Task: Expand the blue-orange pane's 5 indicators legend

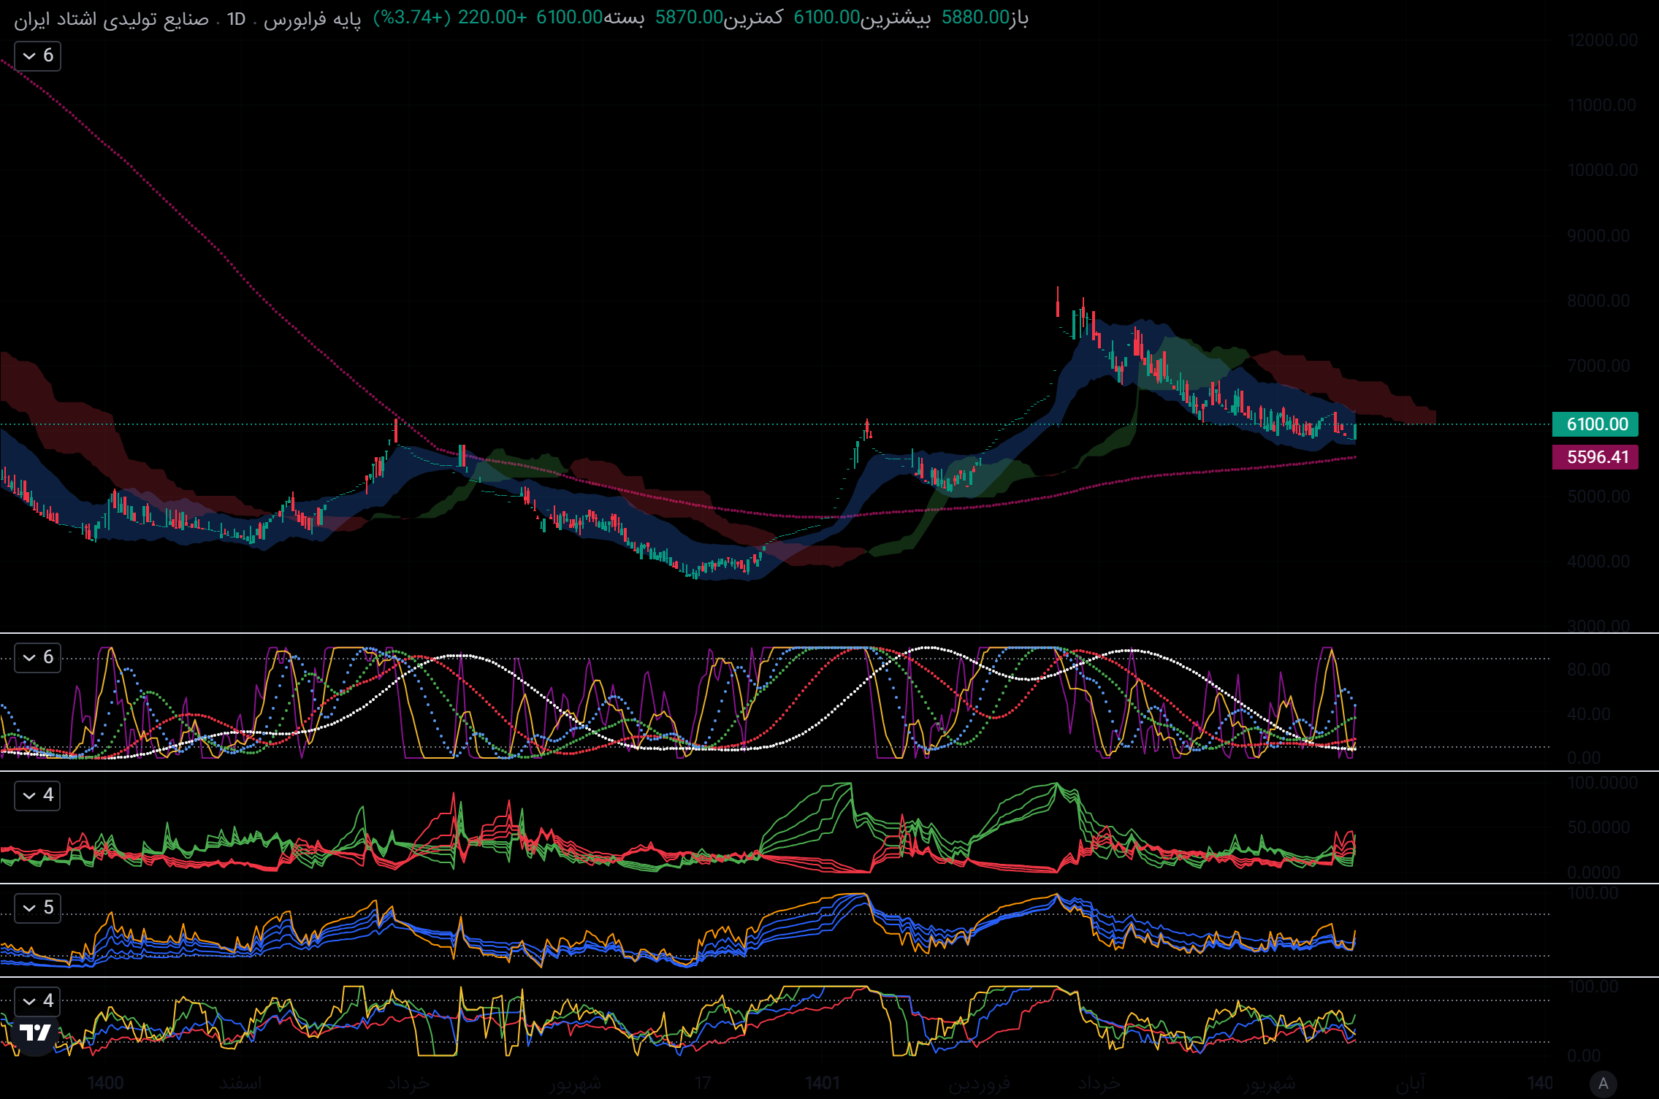Action: [x=37, y=908]
